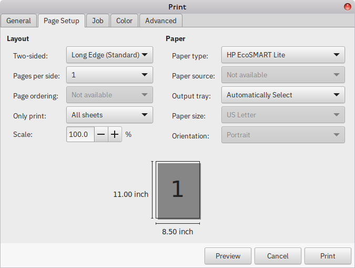Open the Color tab
The image size is (355, 268).
(124, 21)
